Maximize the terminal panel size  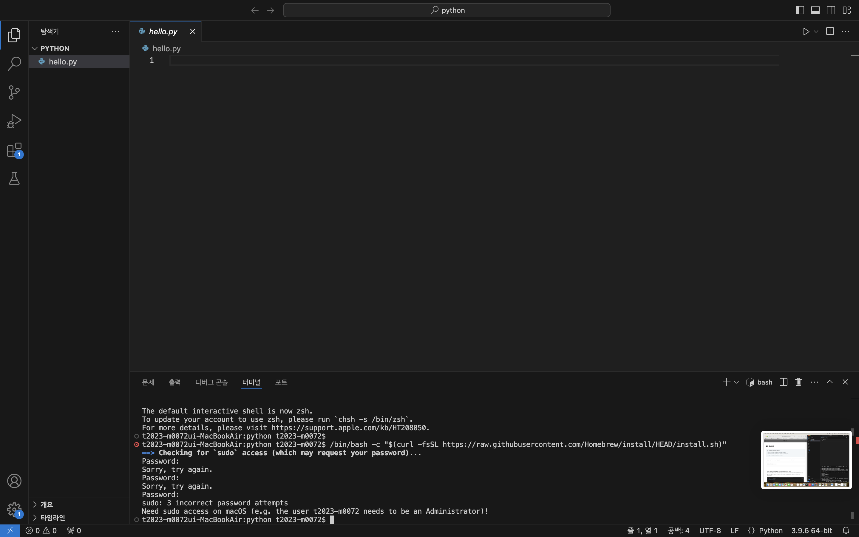829,382
